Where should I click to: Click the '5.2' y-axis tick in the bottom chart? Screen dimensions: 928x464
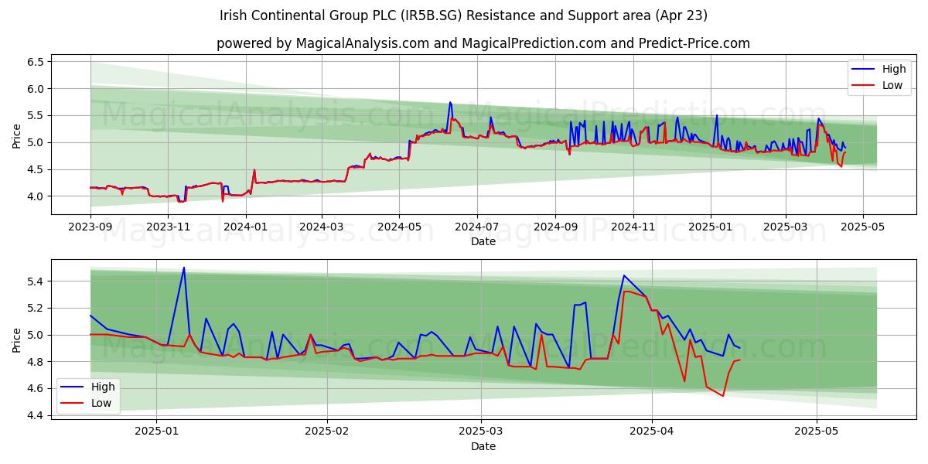[x=36, y=308]
